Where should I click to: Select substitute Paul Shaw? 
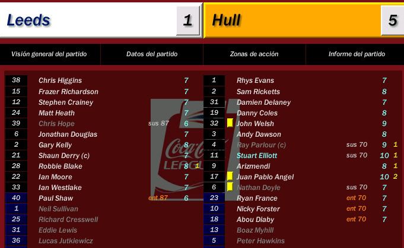coord(56,198)
